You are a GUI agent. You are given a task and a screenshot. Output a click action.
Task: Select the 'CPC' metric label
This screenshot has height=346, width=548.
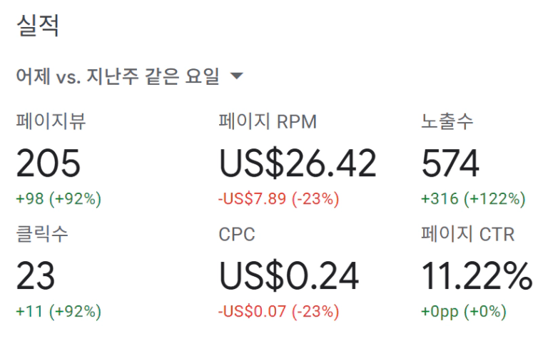pyautogui.click(x=237, y=235)
